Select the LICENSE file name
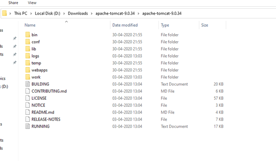276x161 pixels. pos(39,98)
